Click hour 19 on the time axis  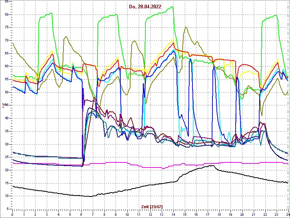point(231,214)
